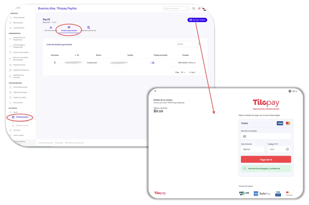Image resolution: width=309 pixels, height=205 pixels.
Task: Click the Descuentos percent icon
Action: point(10,102)
